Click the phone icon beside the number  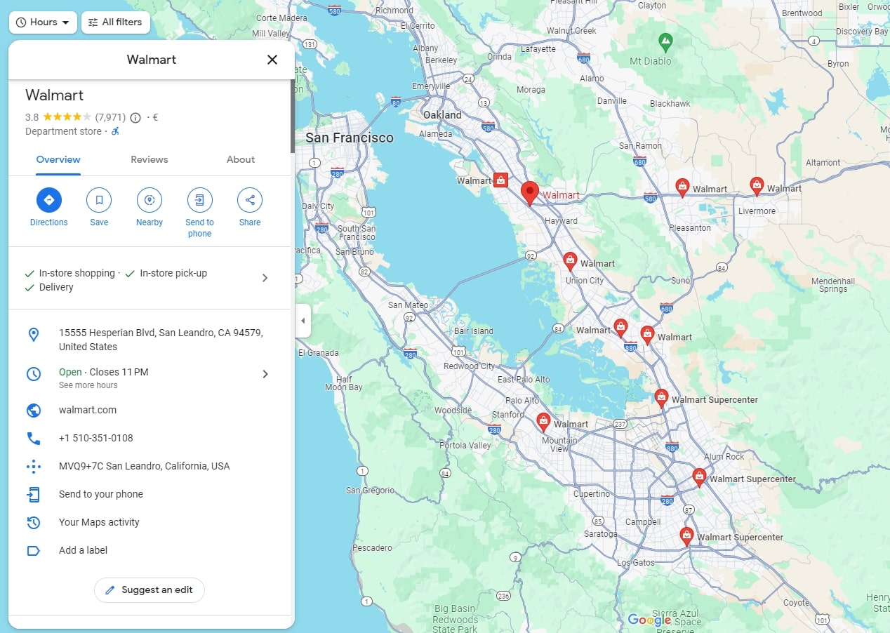coord(33,438)
